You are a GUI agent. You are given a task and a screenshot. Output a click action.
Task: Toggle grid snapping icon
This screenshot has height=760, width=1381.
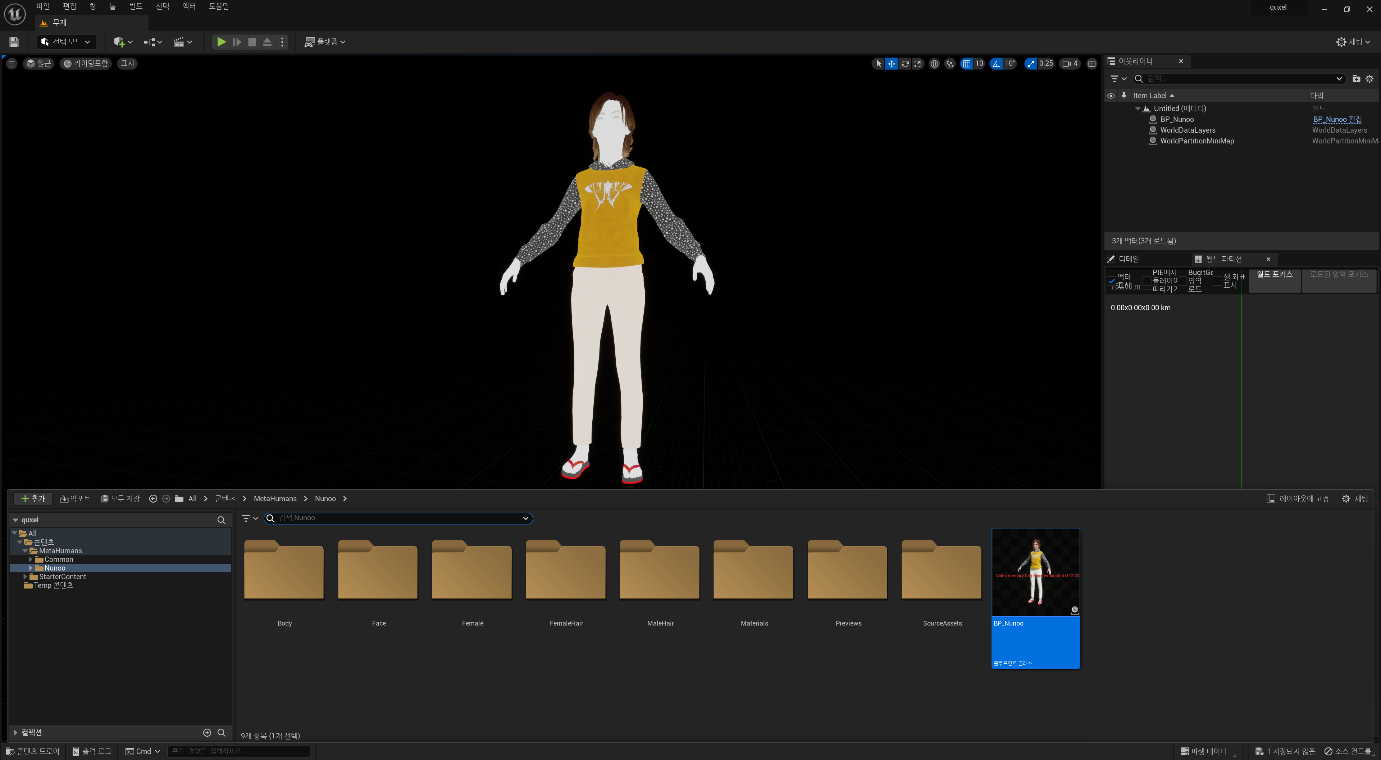[966, 64]
